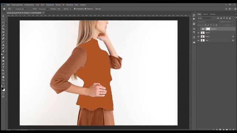Select the Healing Brush tool

[x=3, y=38]
